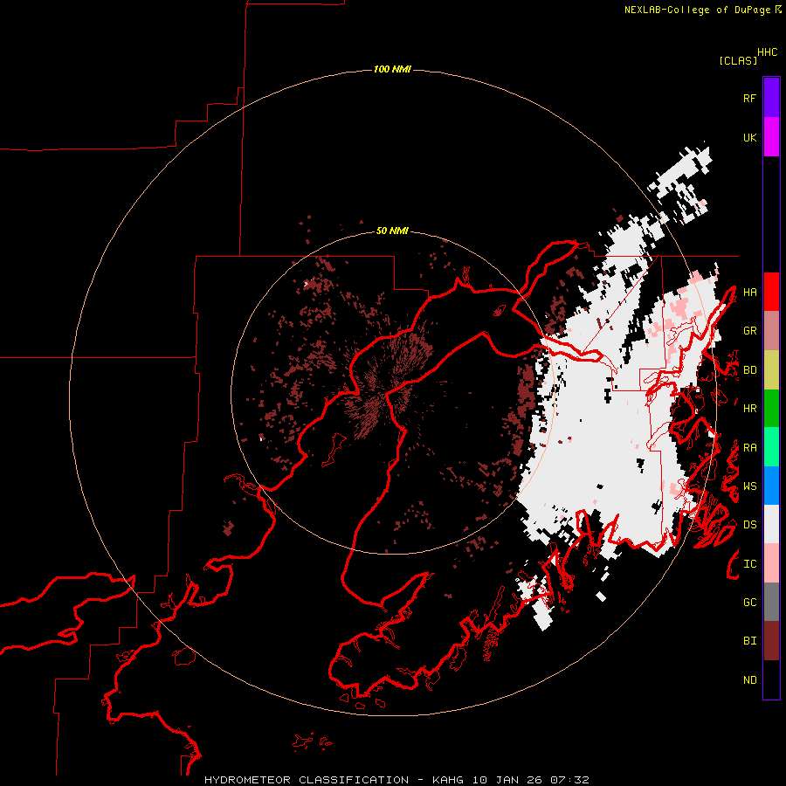The height and width of the screenshot is (786, 786).
Task: Click the KAHG station identifier
Action: (447, 780)
